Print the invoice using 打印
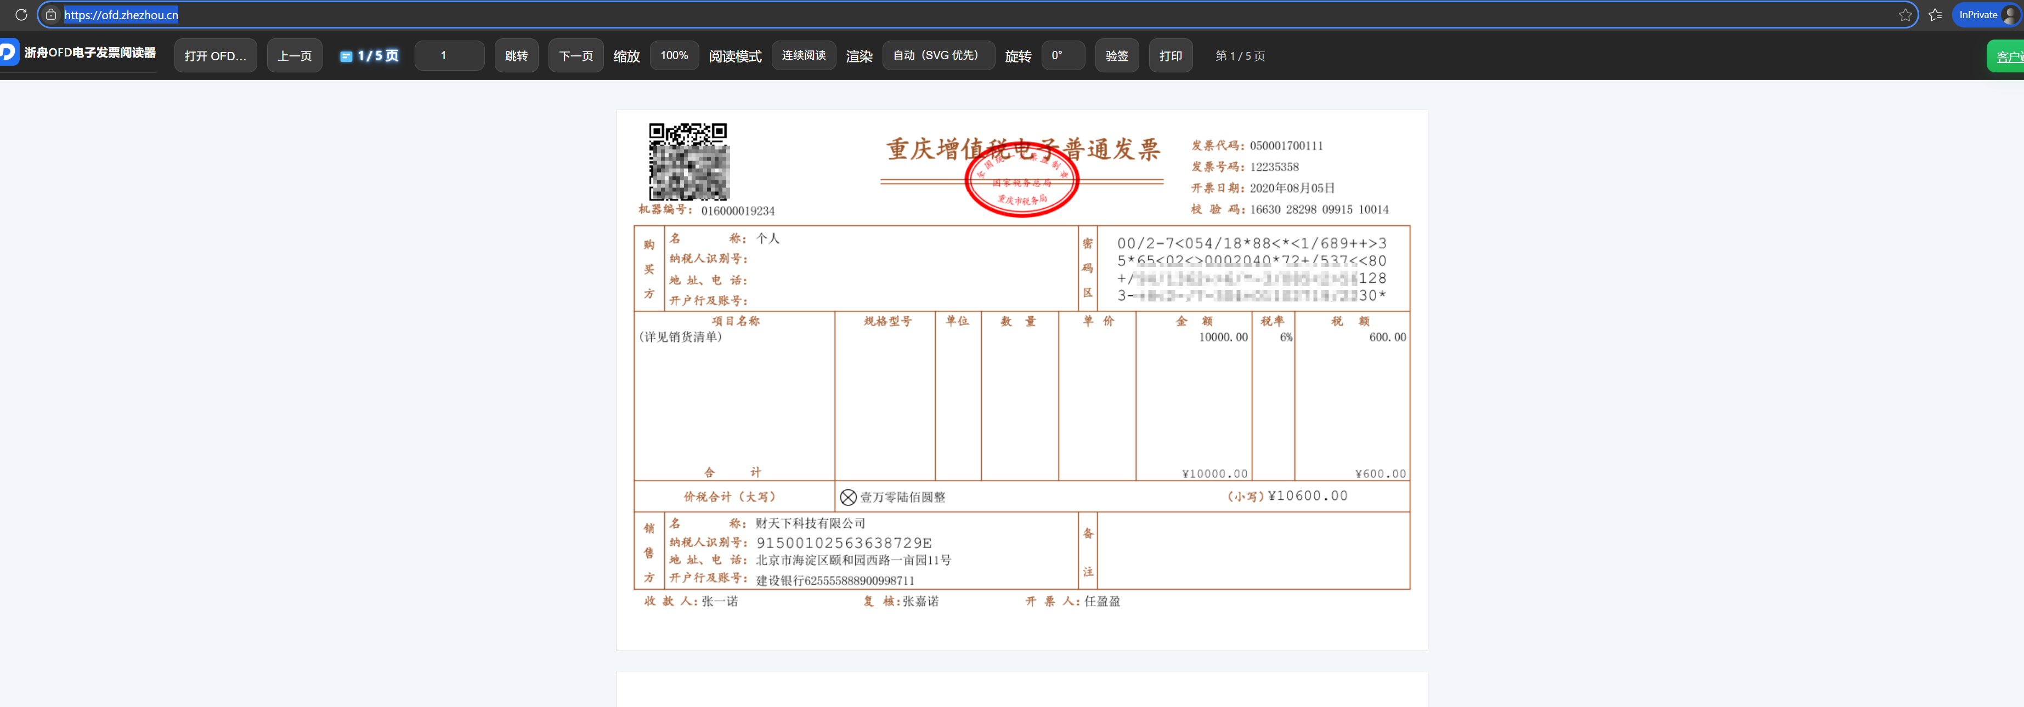 pyautogui.click(x=1170, y=55)
